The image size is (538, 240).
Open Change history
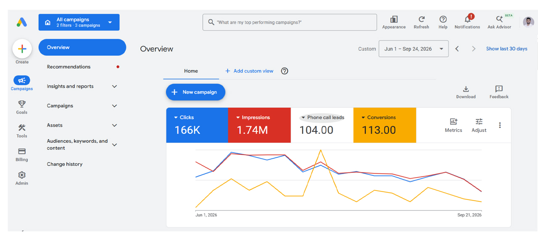pyautogui.click(x=65, y=164)
